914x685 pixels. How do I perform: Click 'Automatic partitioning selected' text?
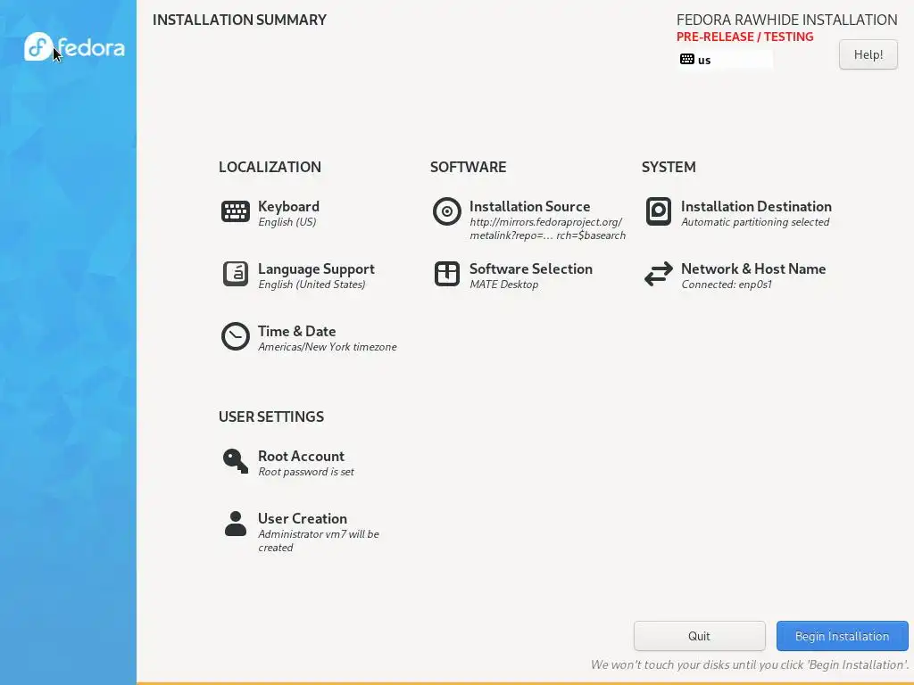755,222
